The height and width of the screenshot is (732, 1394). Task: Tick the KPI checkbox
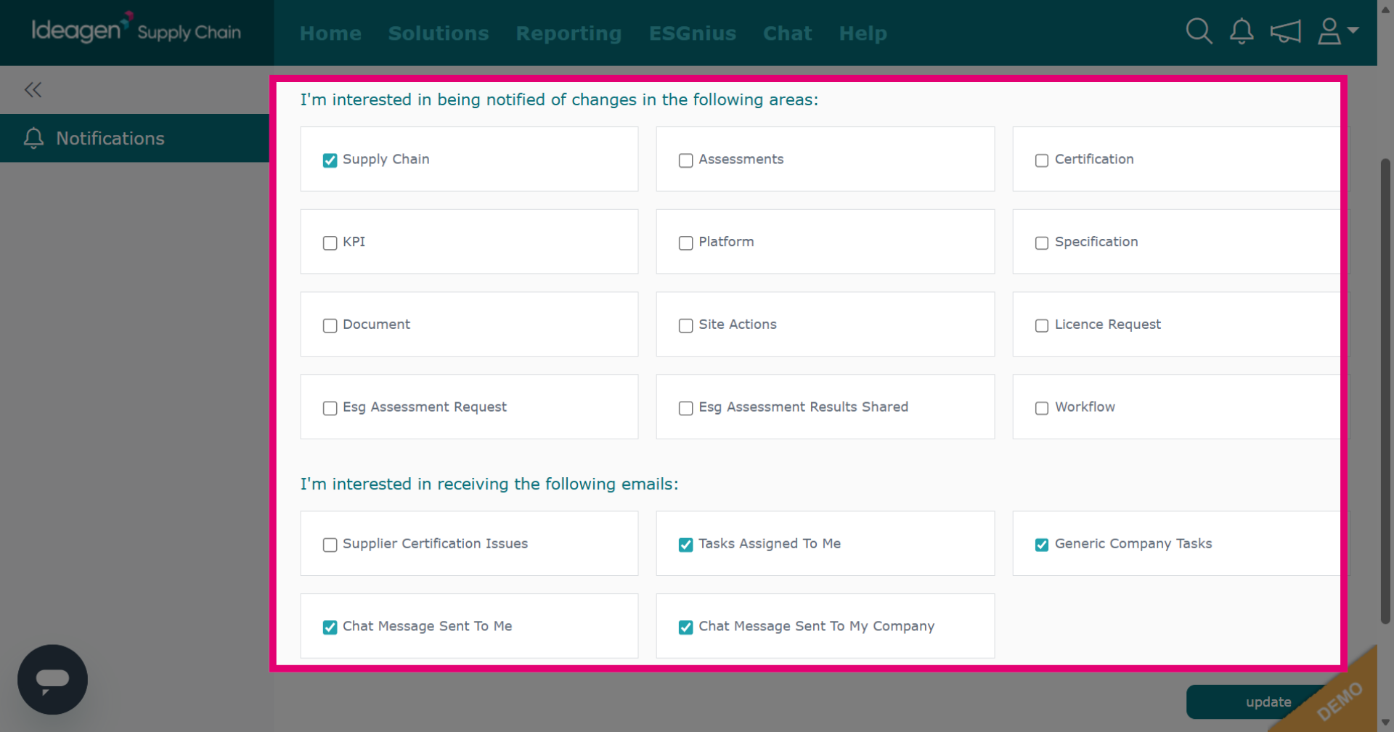[x=330, y=243]
